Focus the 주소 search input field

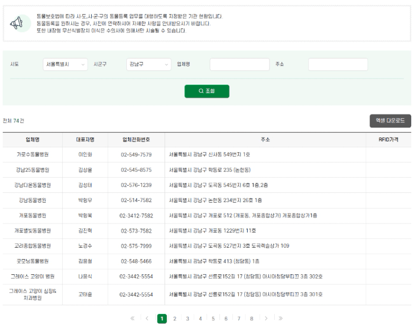(338, 64)
